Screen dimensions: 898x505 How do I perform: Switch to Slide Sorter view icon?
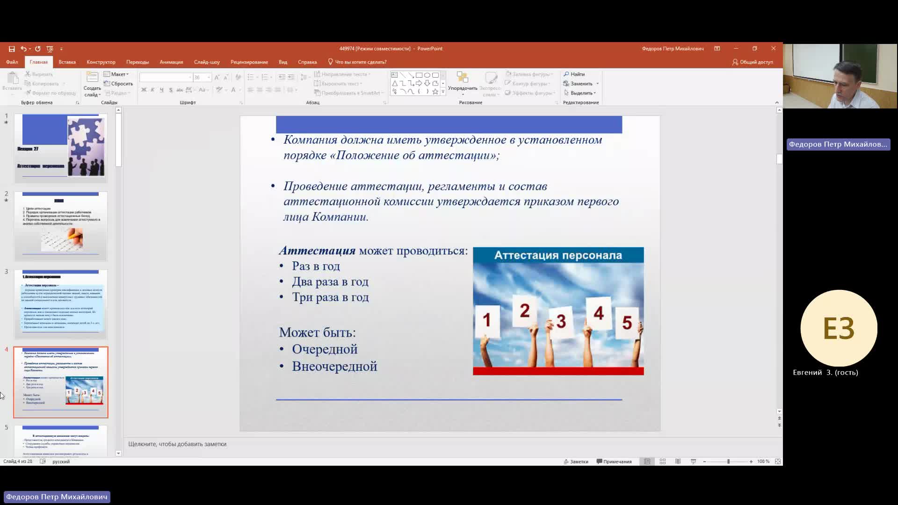pos(663,462)
